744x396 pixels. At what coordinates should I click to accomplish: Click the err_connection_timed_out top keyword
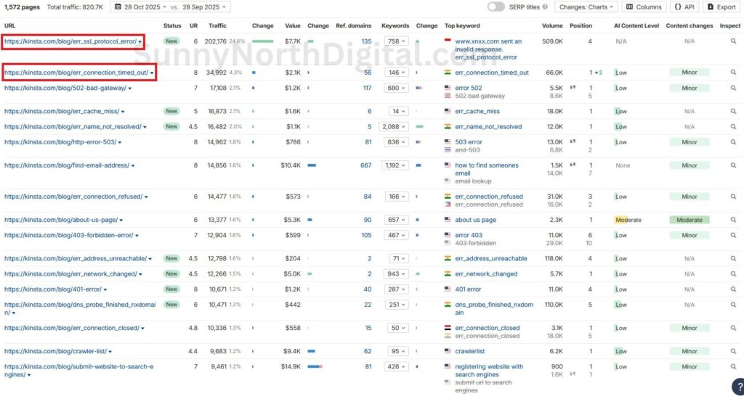click(x=492, y=73)
